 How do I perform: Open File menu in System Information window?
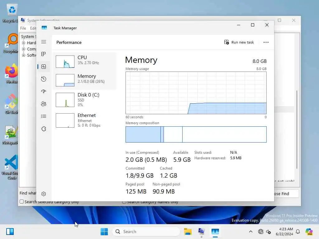point(23,28)
